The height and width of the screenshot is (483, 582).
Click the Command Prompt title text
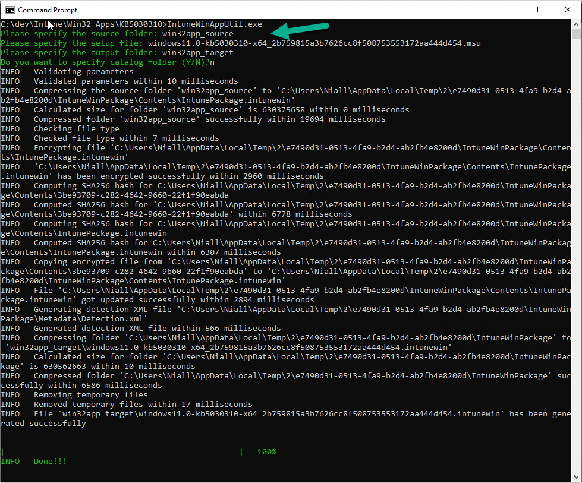point(48,10)
